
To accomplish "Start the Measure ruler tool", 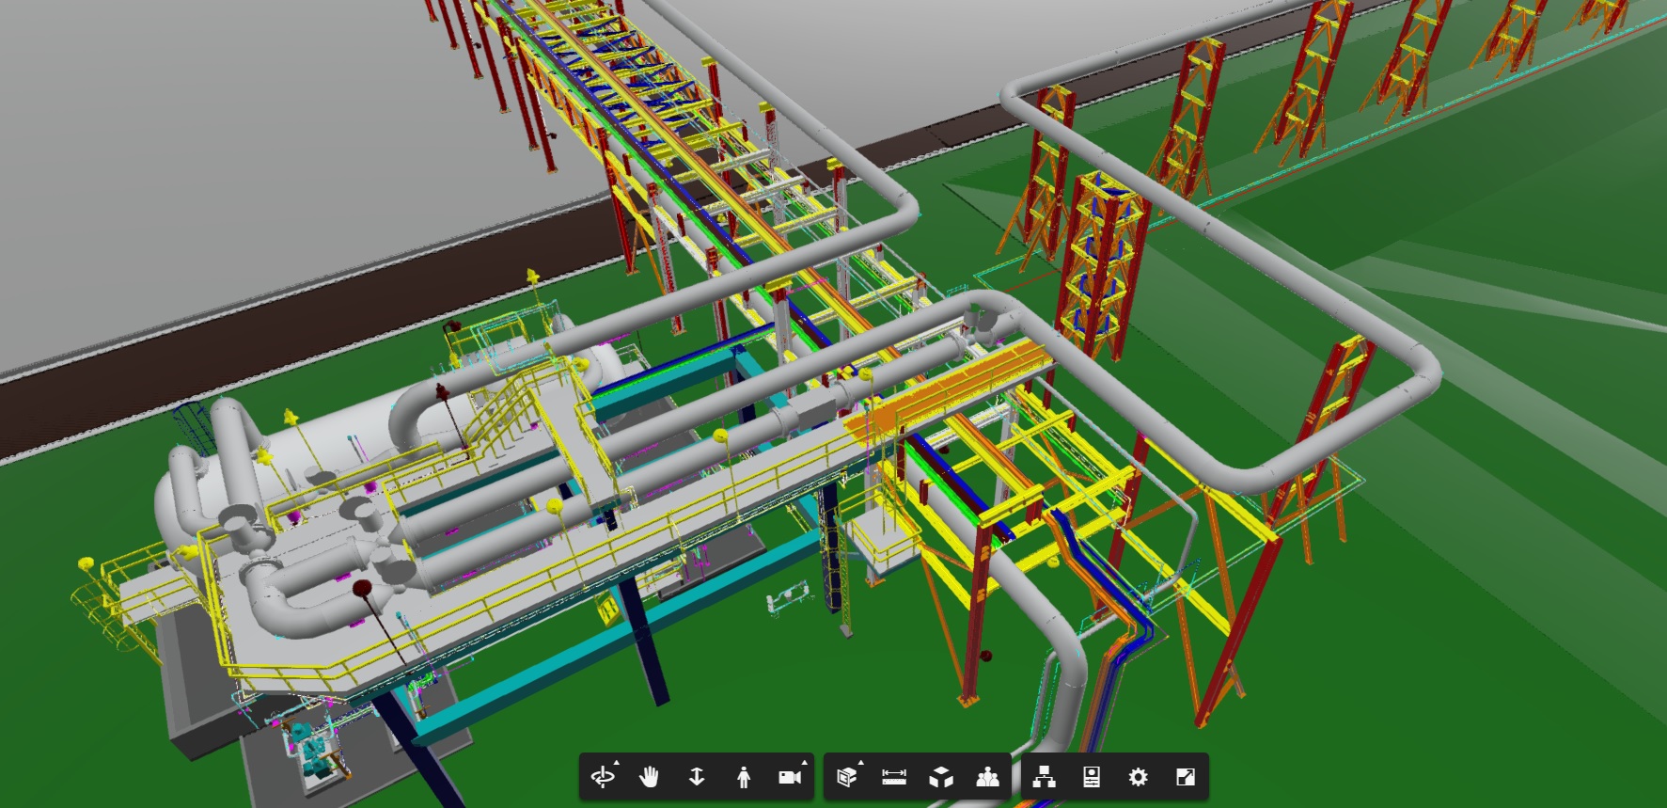I will pyautogui.click(x=894, y=777).
